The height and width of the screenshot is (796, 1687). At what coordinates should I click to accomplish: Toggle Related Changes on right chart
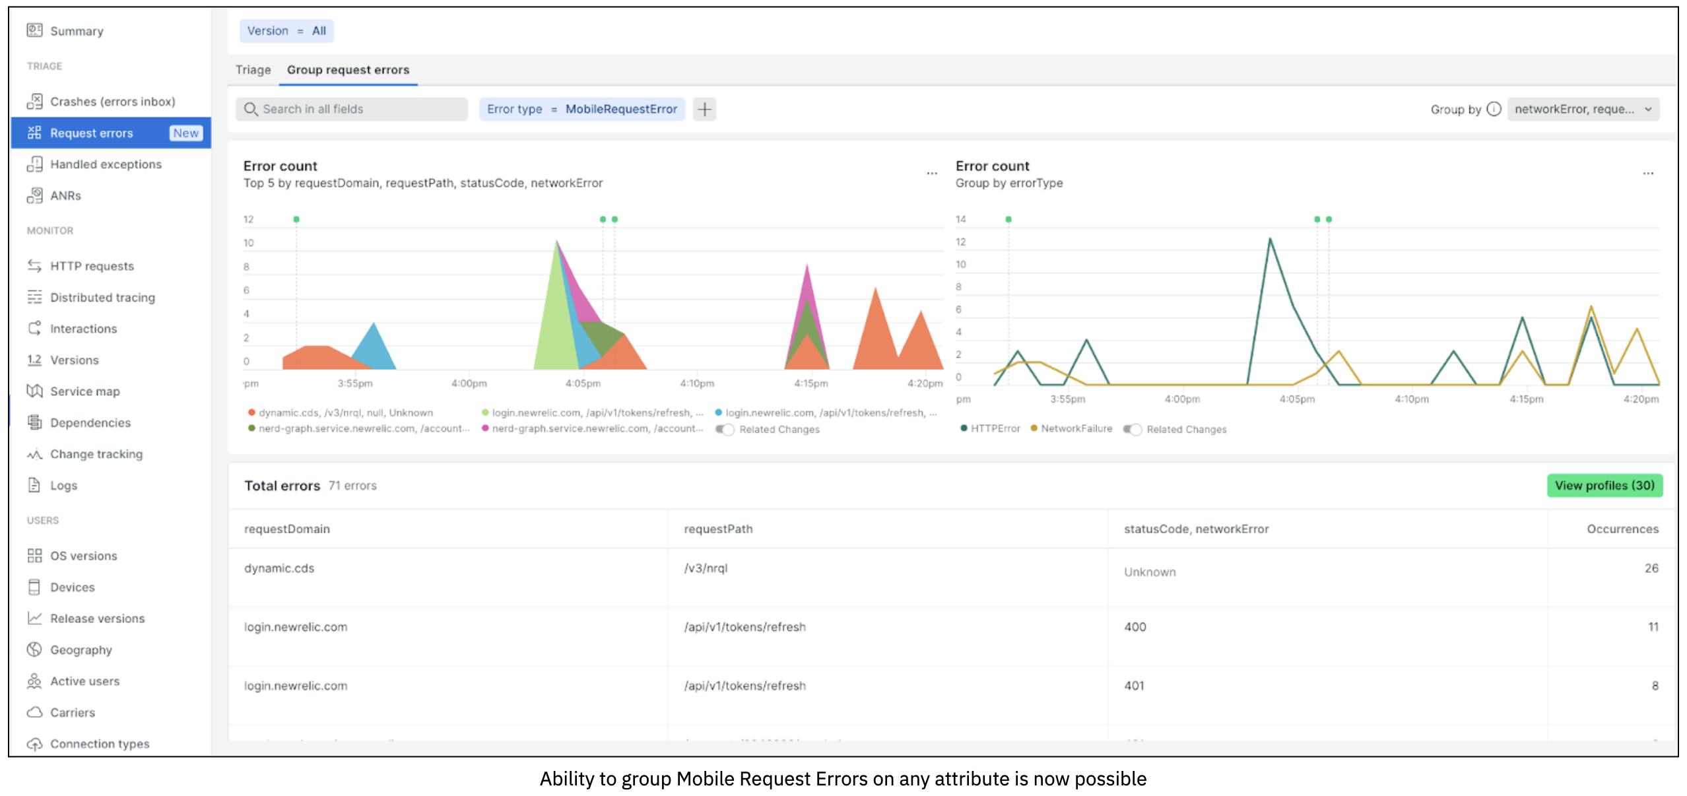pos(1132,430)
